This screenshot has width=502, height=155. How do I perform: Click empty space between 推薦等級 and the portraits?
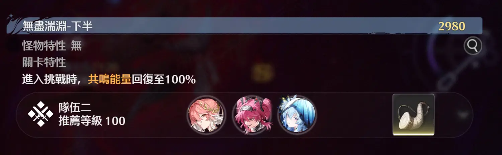[x=156, y=115]
